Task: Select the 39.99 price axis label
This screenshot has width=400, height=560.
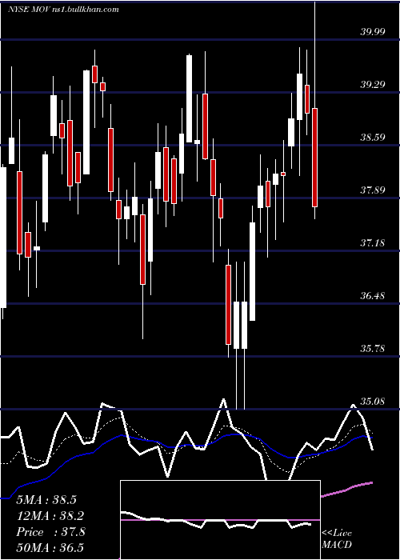Action: pos(373,32)
